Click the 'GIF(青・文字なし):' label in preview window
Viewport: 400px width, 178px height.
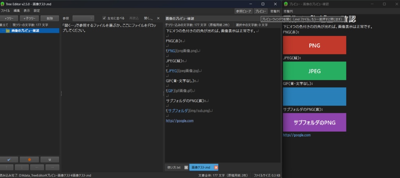click(x=298, y=83)
